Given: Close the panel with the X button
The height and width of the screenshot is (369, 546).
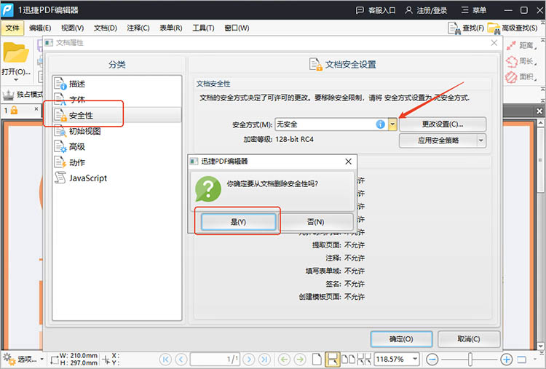Looking at the screenshot, I should point(539,111).
